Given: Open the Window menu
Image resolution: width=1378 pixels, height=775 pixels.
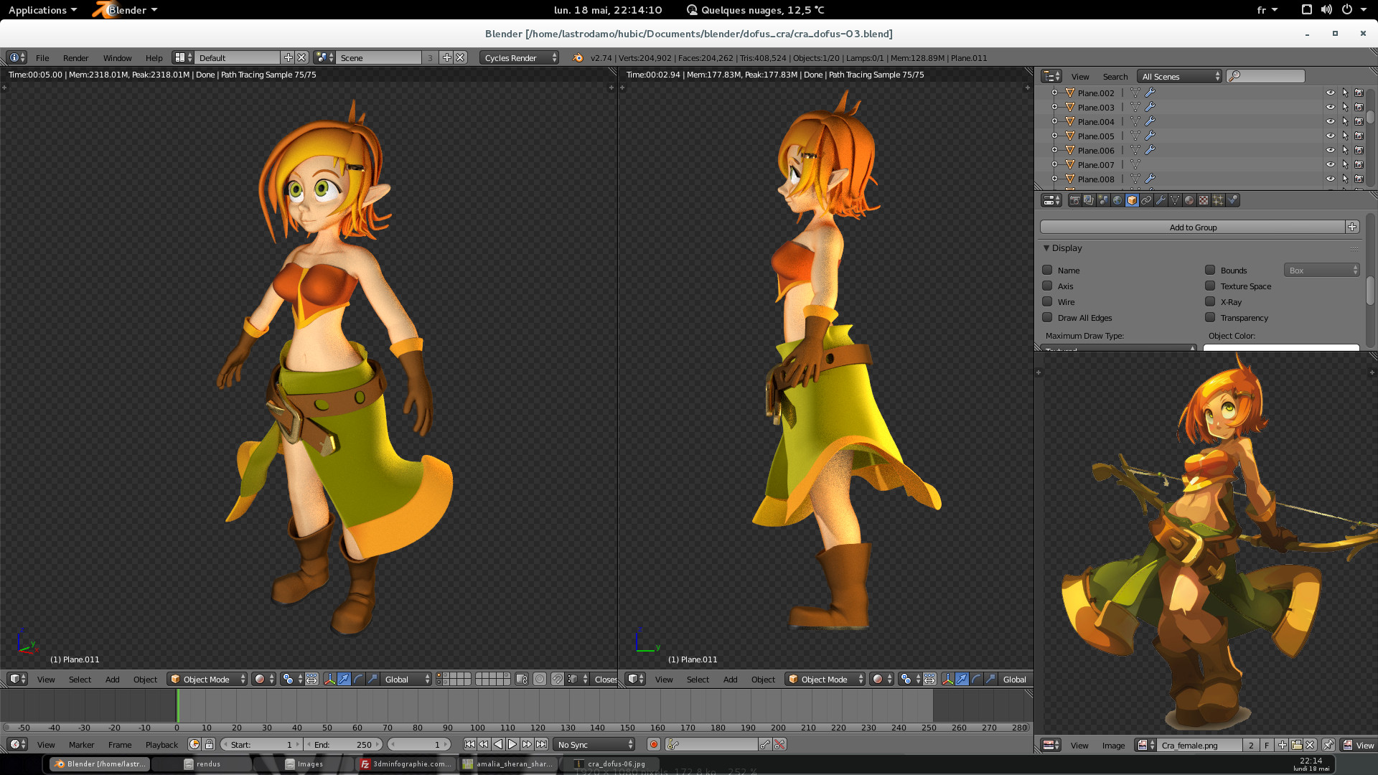Looking at the screenshot, I should pos(117,57).
